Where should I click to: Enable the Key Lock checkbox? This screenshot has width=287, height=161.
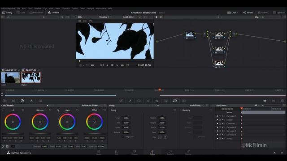tap(123, 137)
